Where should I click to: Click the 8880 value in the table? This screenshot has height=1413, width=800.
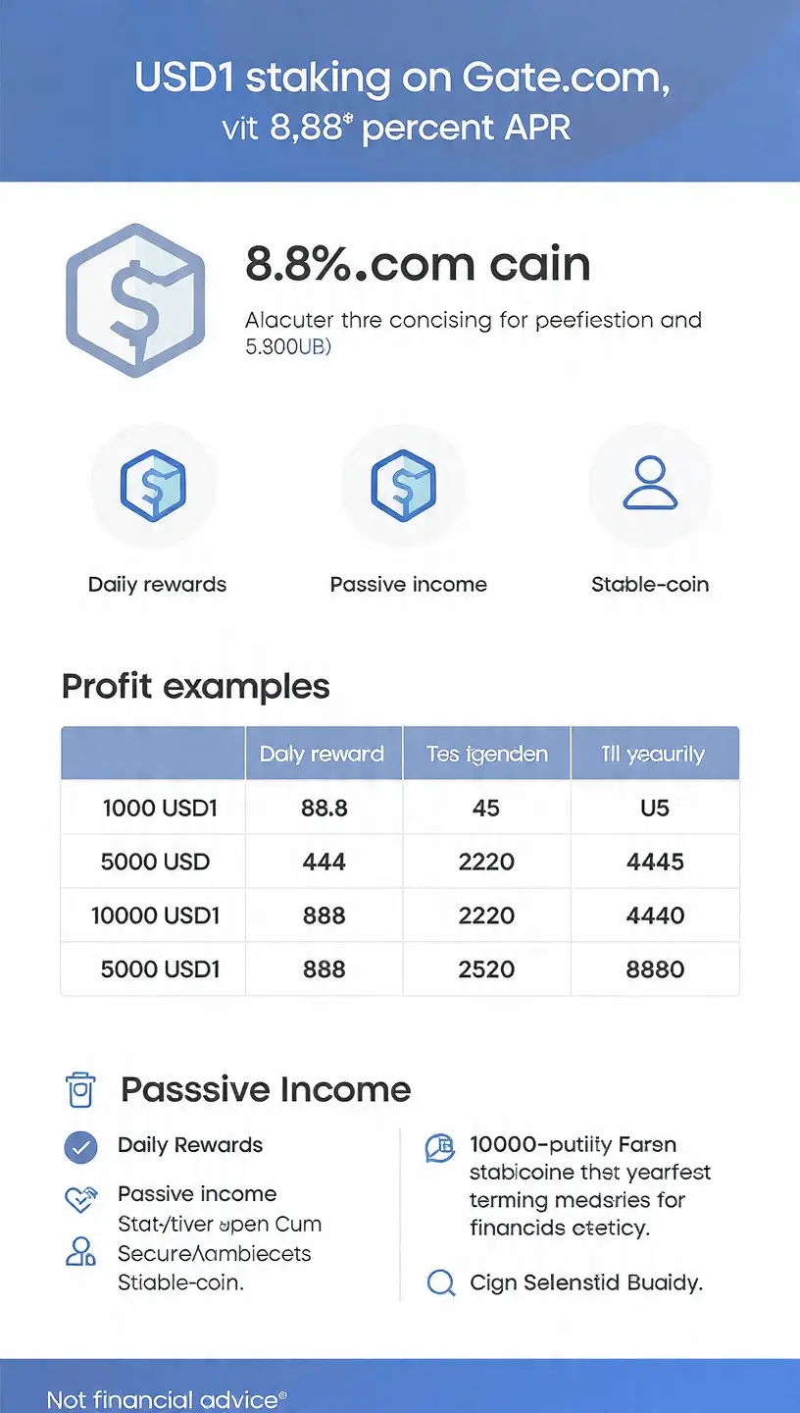click(x=655, y=969)
